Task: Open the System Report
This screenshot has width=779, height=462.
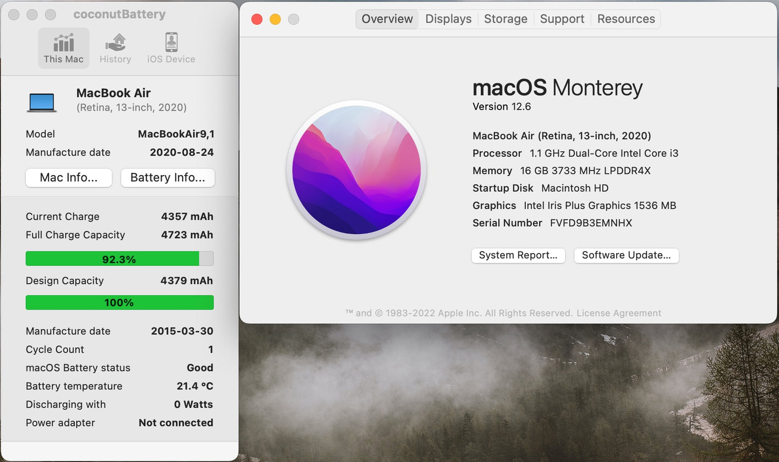Action: pos(518,255)
